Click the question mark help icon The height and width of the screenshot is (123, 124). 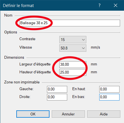coord(100,5)
